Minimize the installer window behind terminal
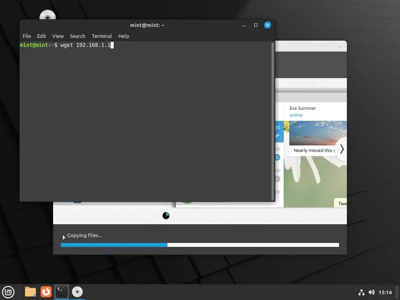 [x=339, y=47]
